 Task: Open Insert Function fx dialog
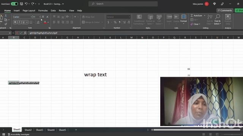click(x=25, y=33)
